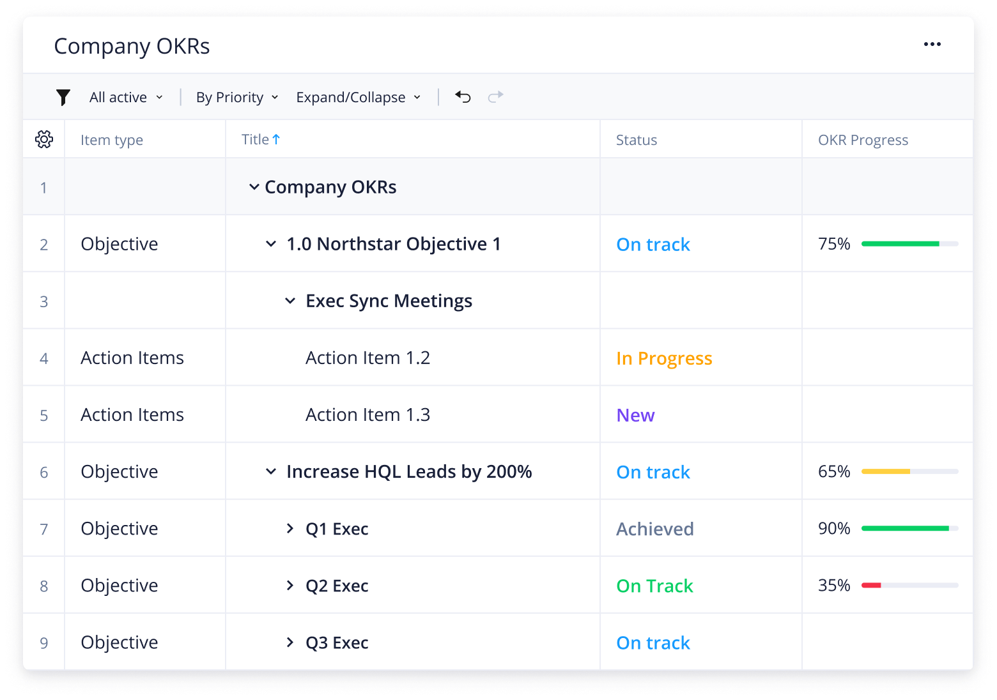Click the 75% progress value
Image resolution: width=997 pixels, height=700 pixels.
834,243
